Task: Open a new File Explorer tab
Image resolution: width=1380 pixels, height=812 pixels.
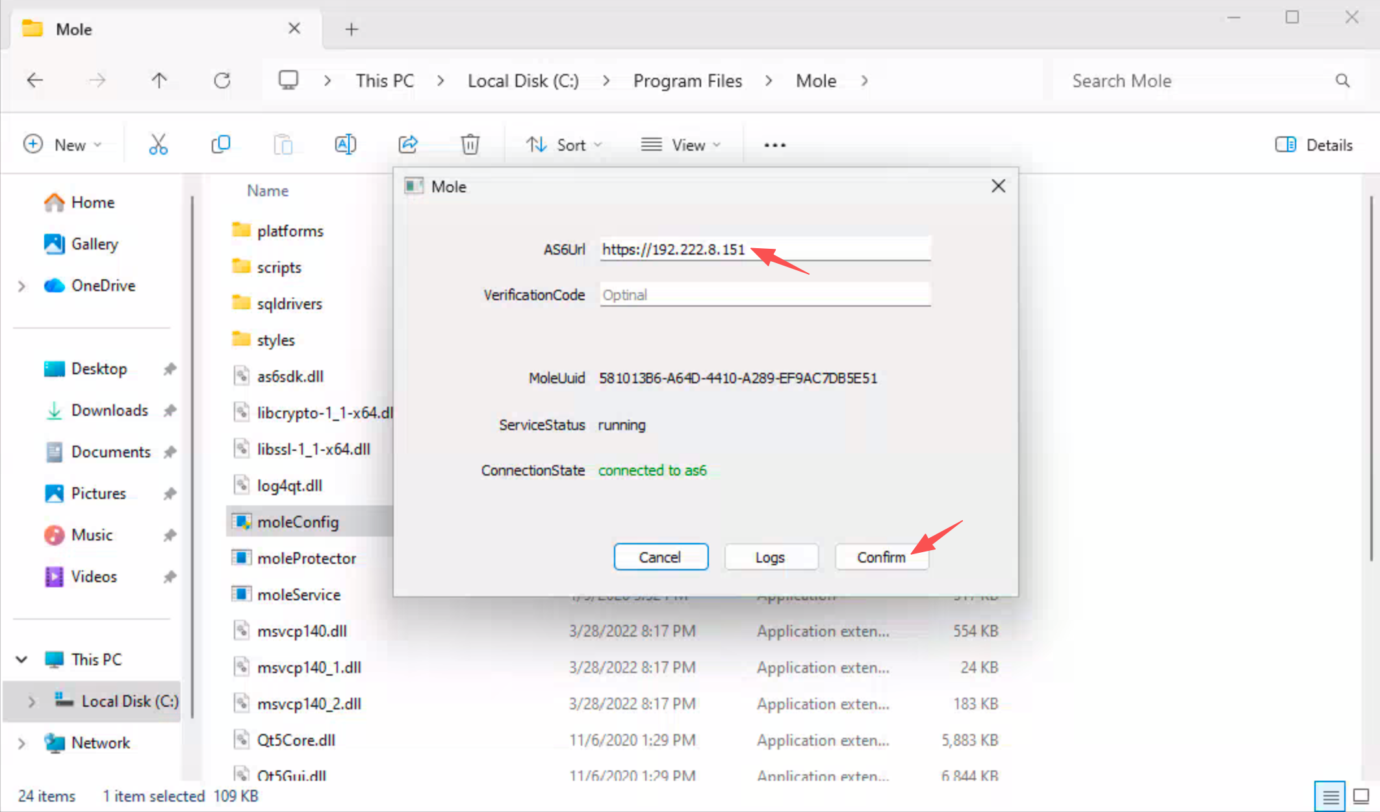Action: 351,29
